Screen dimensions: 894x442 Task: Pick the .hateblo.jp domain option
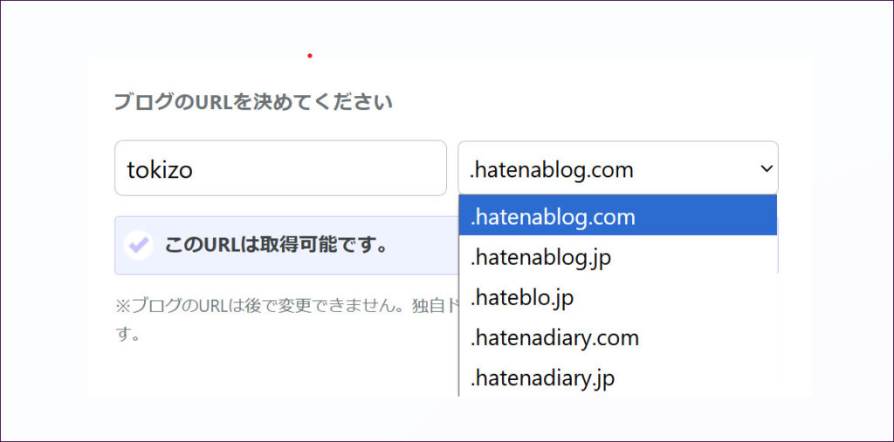[521, 297]
